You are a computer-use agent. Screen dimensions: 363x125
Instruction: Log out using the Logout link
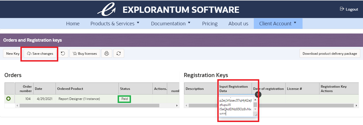click(x=349, y=9)
